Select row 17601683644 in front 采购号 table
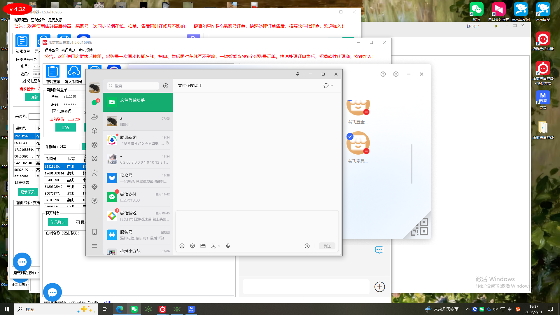The width and height of the screenshot is (560, 315). pyautogui.click(x=65, y=173)
